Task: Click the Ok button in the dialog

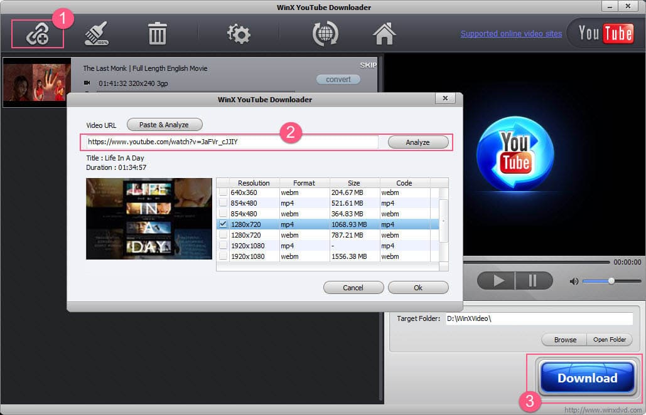Action: coord(418,288)
